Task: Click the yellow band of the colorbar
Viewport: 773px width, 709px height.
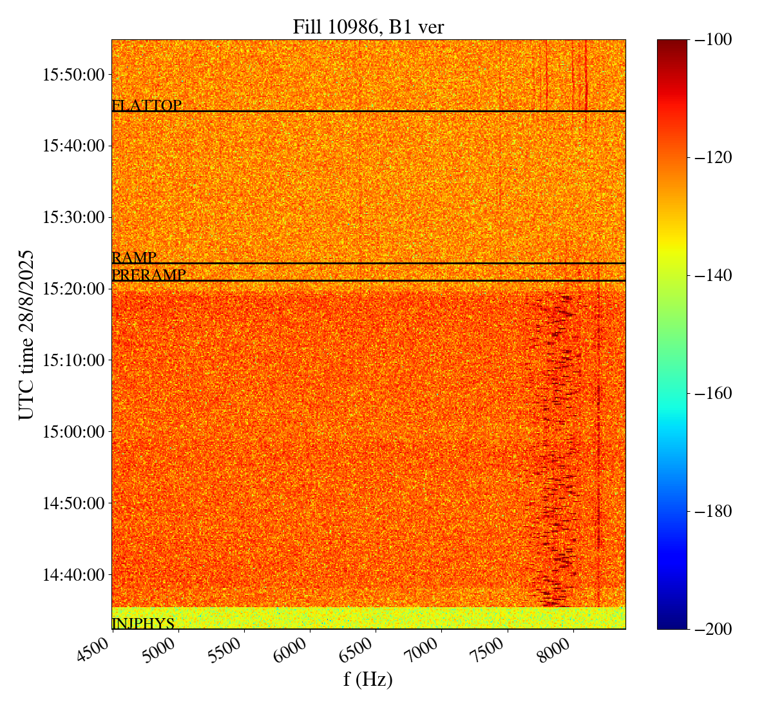Action: [672, 246]
